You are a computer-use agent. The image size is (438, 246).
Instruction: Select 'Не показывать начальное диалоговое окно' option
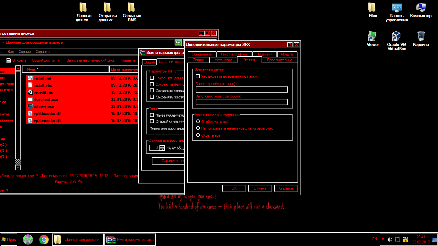(x=198, y=128)
